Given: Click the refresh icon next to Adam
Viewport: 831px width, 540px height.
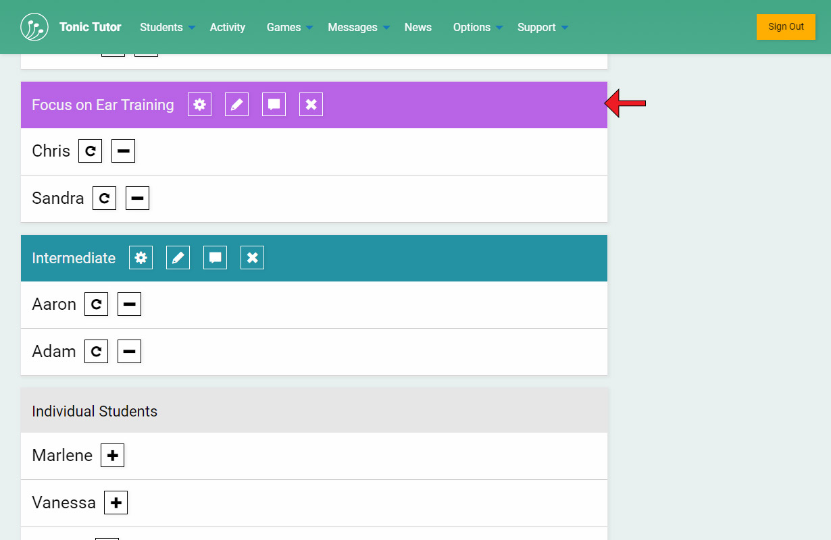Looking at the screenshot, I should [x=96, y=352].
